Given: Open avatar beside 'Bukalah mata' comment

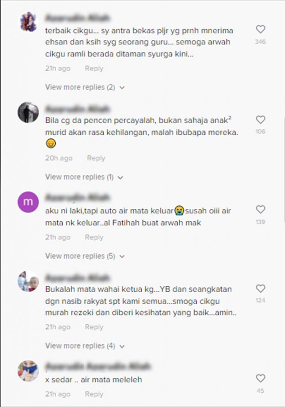Looking at the screenshot, I should 28,281.
